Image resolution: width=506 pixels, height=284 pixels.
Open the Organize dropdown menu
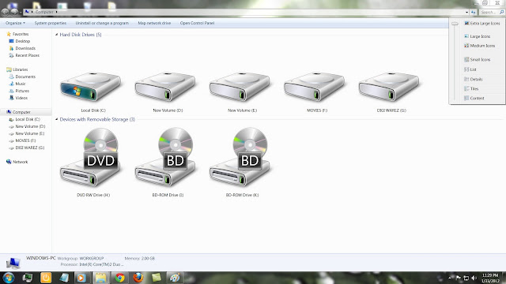click(15, 23)
